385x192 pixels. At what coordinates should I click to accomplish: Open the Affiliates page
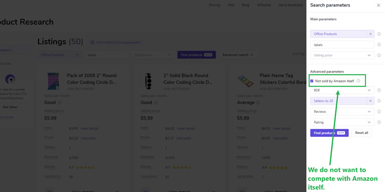[264, 5]
